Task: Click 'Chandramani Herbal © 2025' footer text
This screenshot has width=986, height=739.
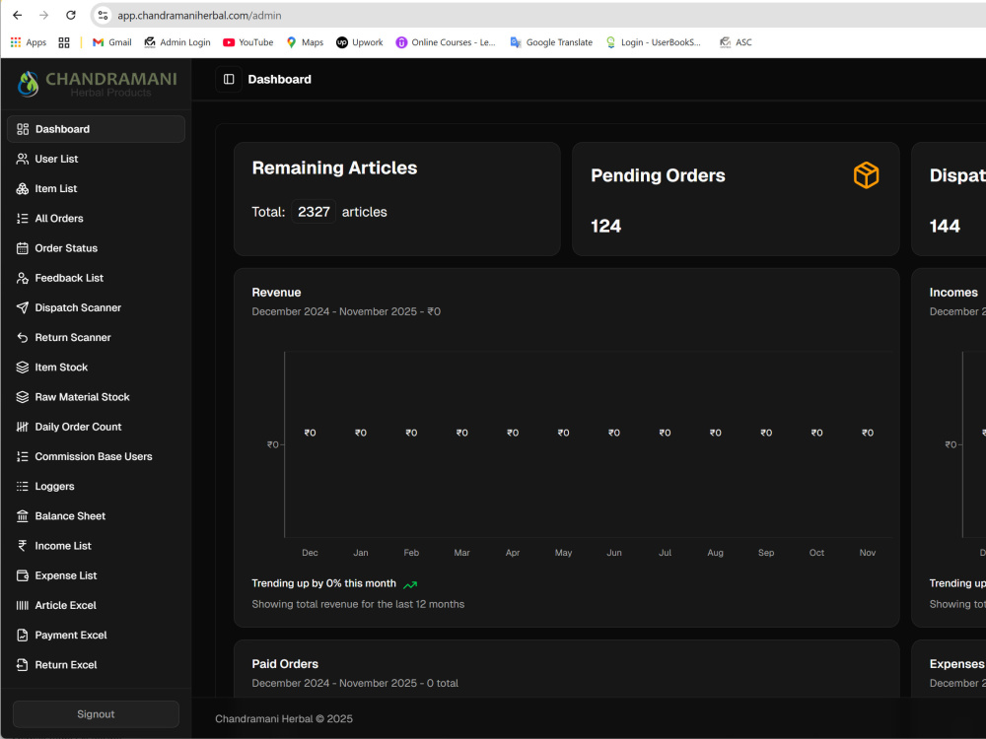Action: [x=284, y=719]
